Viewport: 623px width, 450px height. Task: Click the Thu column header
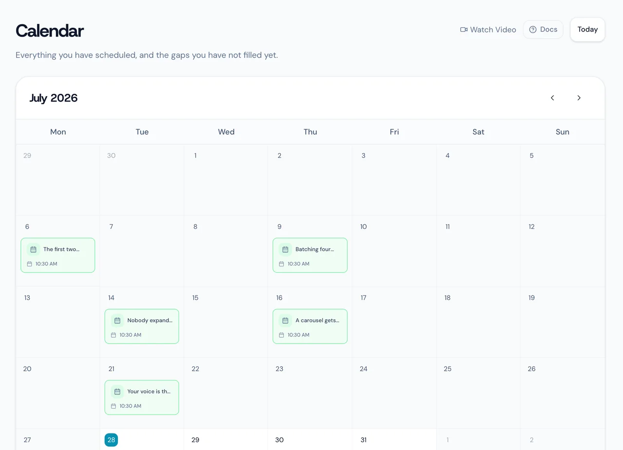[311, 132]
